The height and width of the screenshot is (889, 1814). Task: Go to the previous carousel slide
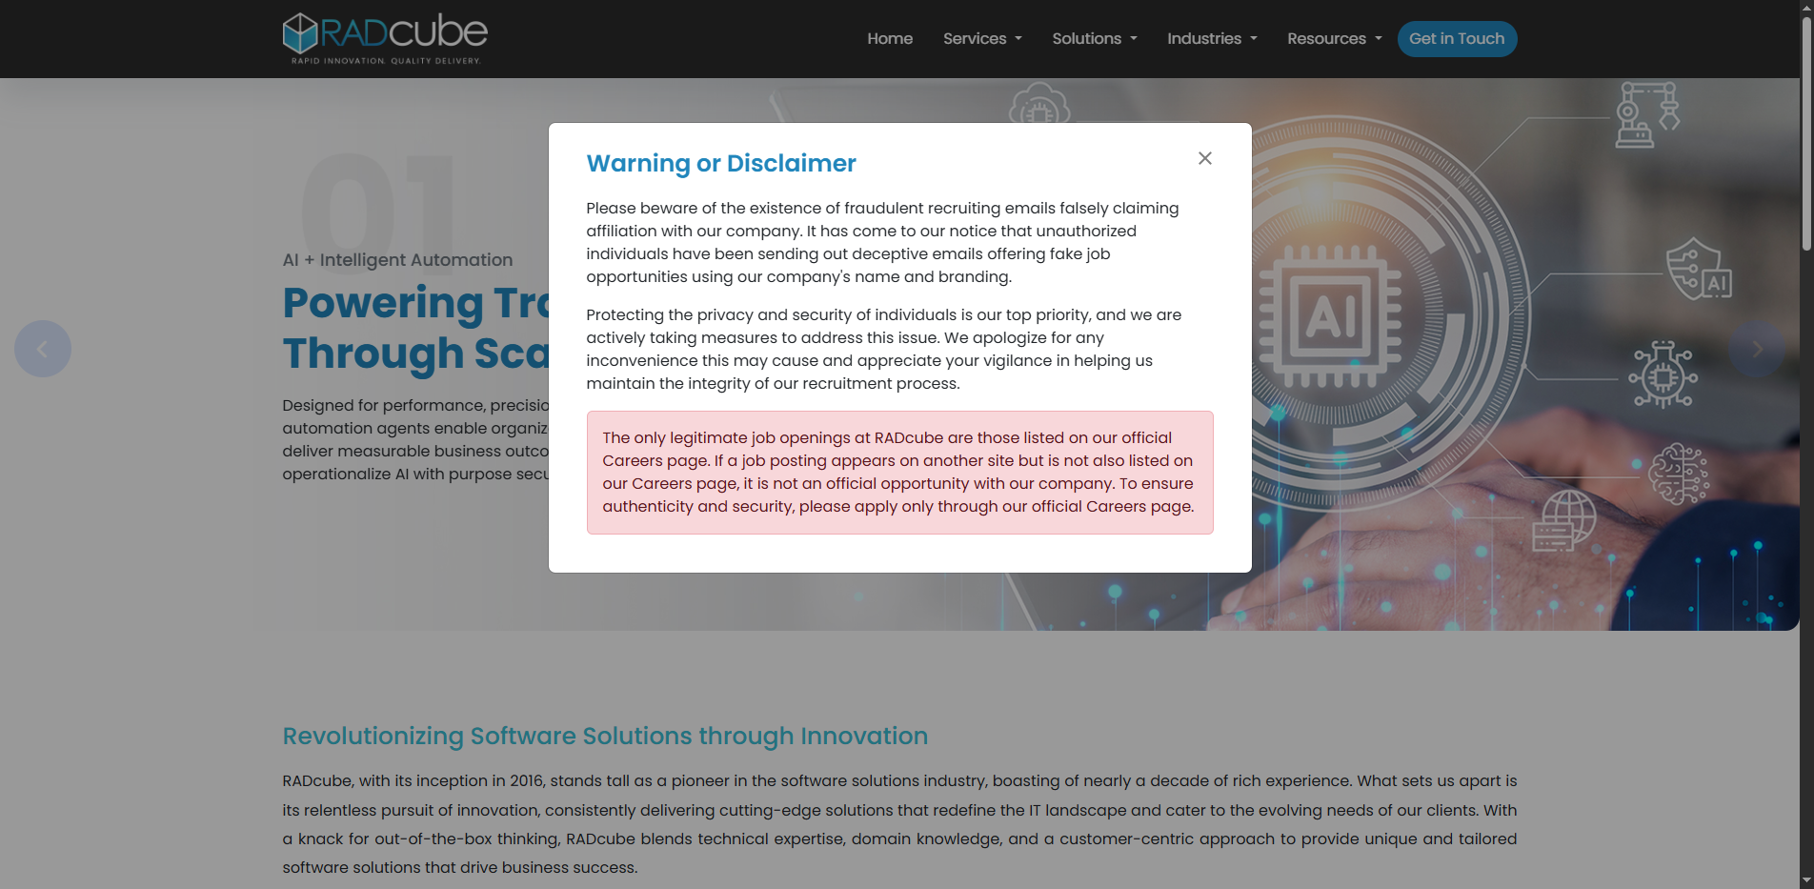point(43,349)
